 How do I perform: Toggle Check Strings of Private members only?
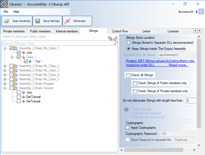point(135,91)
